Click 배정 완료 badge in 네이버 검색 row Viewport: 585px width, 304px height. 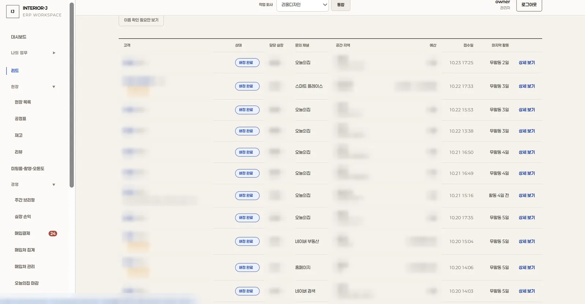tap(247, 291)
